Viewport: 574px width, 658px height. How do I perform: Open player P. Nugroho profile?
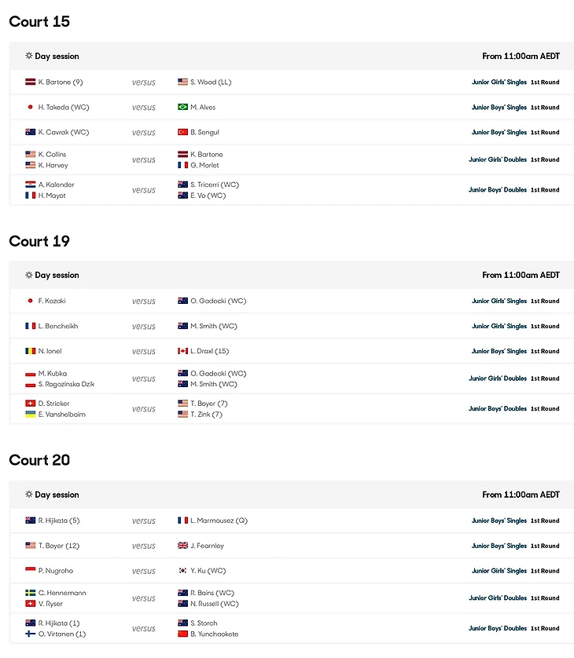pyautogui.click(x=55, y=571)
